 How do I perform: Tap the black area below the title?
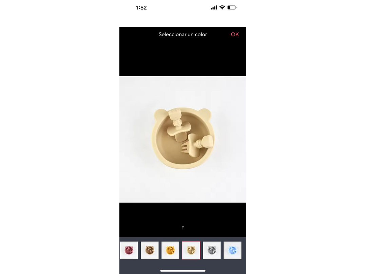[183, 58]
